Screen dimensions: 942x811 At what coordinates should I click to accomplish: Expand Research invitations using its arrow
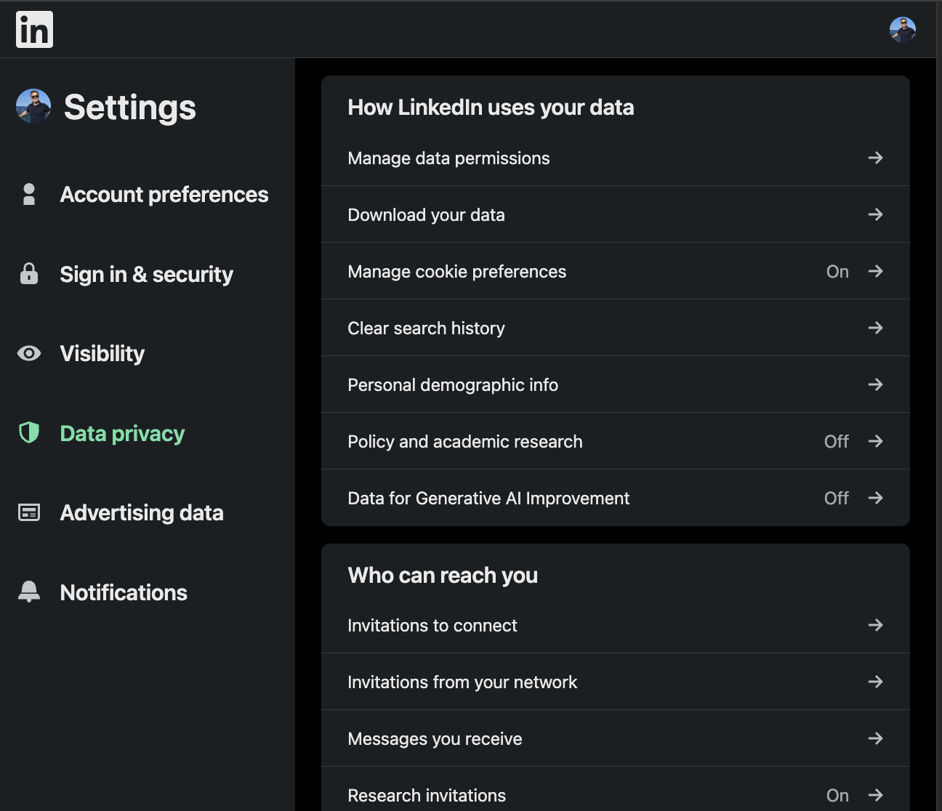pyautogui.click(x=876, y=795)
